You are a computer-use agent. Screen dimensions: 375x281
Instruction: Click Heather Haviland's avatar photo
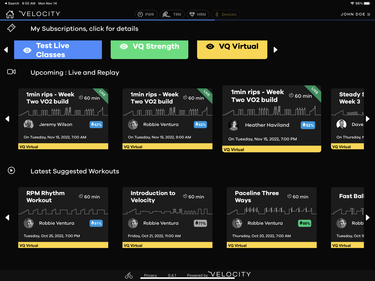point(233,125)
